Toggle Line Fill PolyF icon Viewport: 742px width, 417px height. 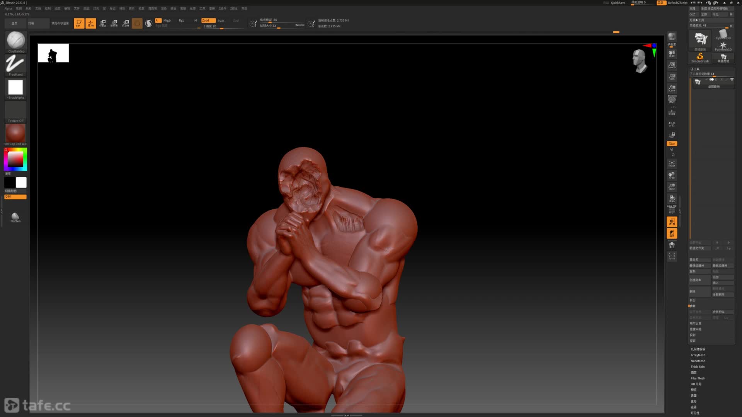[672, 209]
